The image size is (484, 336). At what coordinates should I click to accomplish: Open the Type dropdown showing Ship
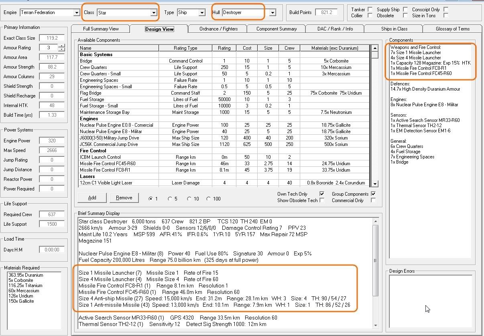[x=202, y=13]
